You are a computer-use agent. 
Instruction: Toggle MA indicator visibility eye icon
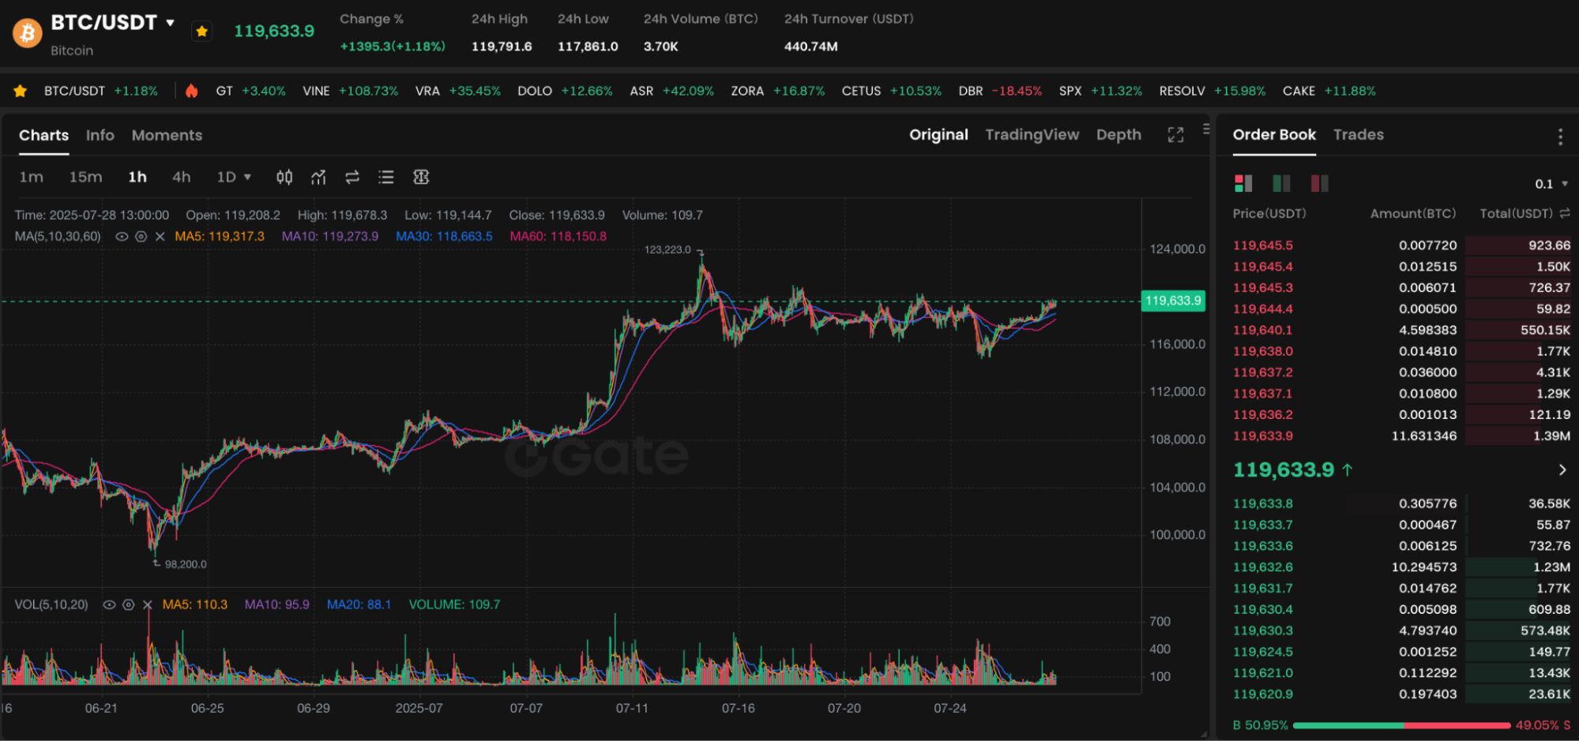(x=122, y=236)
